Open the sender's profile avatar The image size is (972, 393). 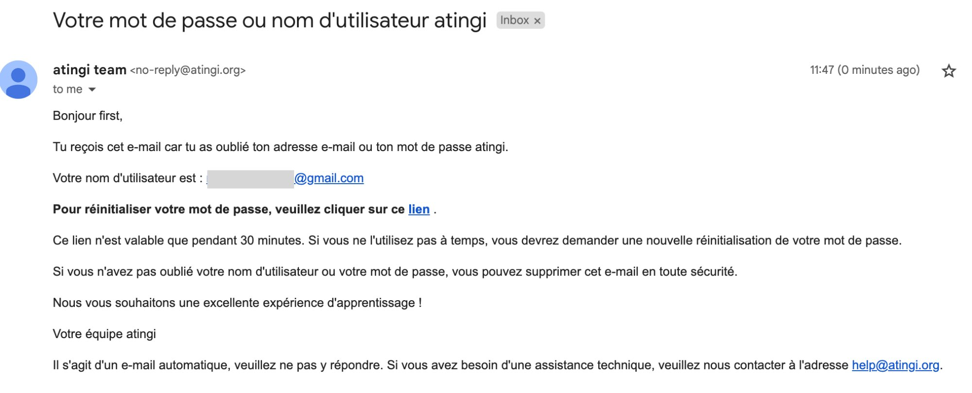point(18,80)
